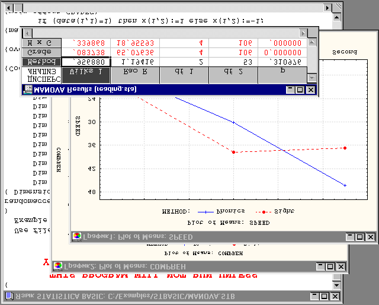Viewport: 379px width, 305px height.
Task: Open the Plot of Means: COMPREH window icon
Action: 58,266
